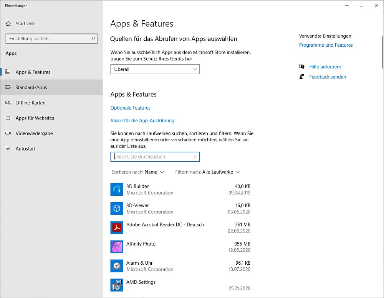
Task: Open the Filtern nach Alle Laufwerke dropdown
Action: point(207,172)
